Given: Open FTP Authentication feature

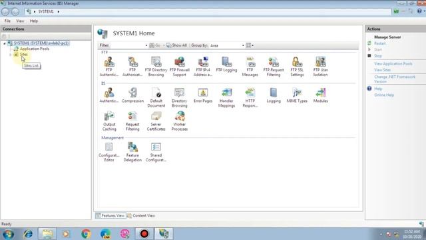Looking at the screenshot, I should coord(109,67).
